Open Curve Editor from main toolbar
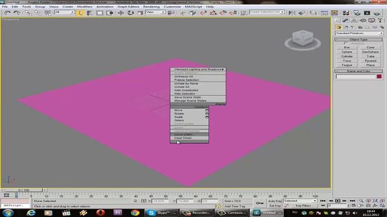The height and width of the screenshot is (217, 387). [324, 13]
